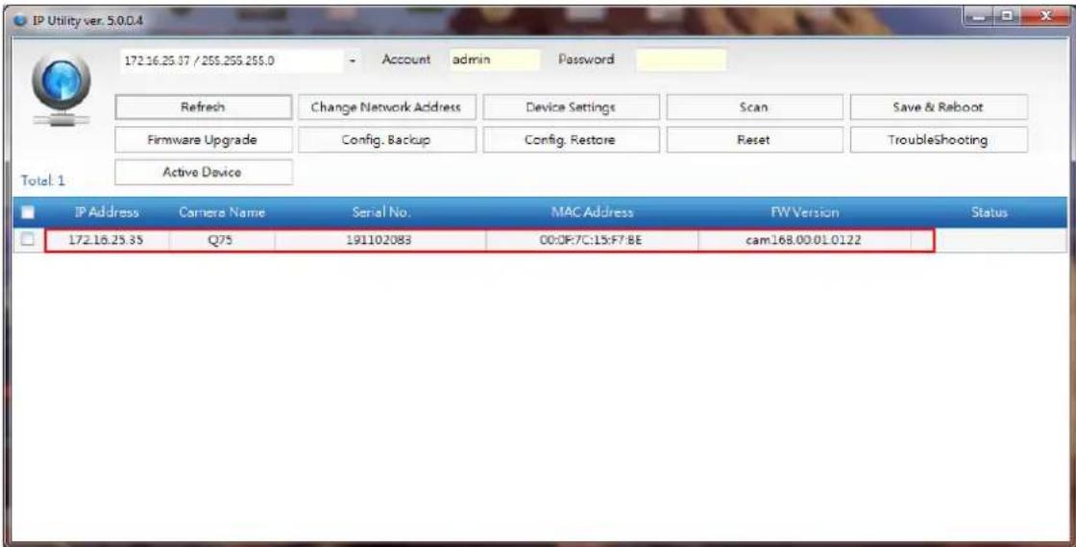Viewport: 1076px width, 547px height.
Task: Open Device Settings
Action: click(571, 107)
